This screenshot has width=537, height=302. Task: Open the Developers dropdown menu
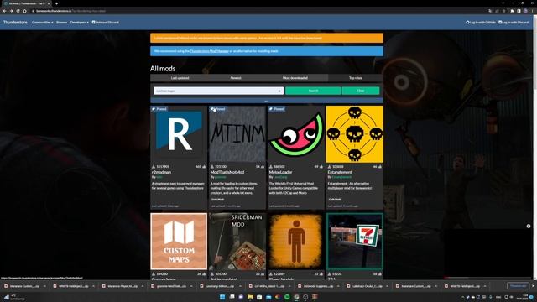[x=79, y=23]
